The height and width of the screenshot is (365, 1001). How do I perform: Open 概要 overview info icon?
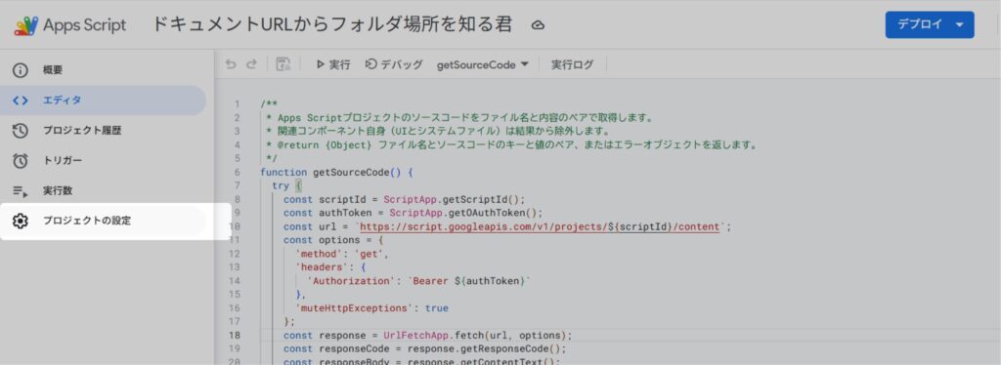pos(21,70)
